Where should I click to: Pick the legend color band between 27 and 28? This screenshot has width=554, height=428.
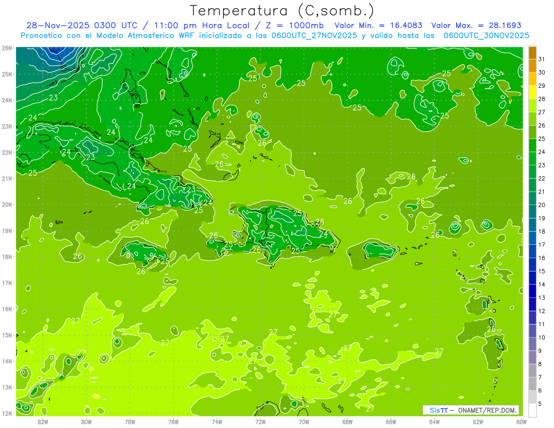pyautogui.click(x=532, y=106)
